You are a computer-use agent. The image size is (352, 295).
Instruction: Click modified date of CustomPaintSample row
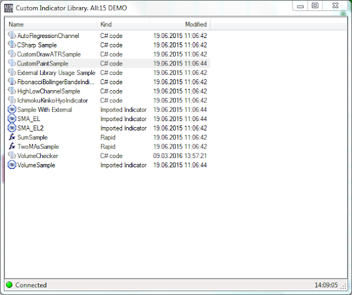(x=180, y=63)
